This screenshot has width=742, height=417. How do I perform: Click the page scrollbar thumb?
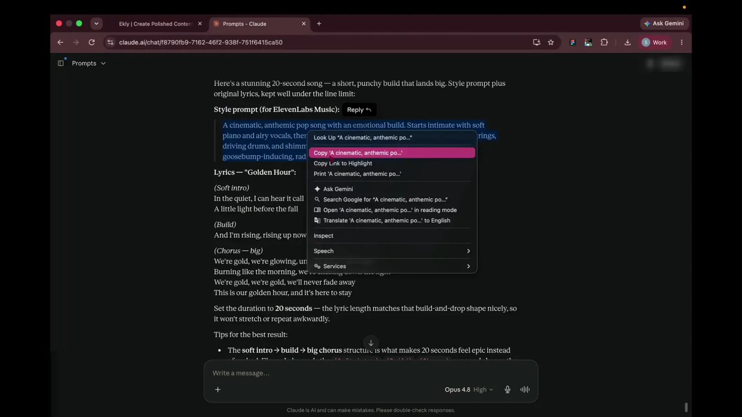click(686, 407)
